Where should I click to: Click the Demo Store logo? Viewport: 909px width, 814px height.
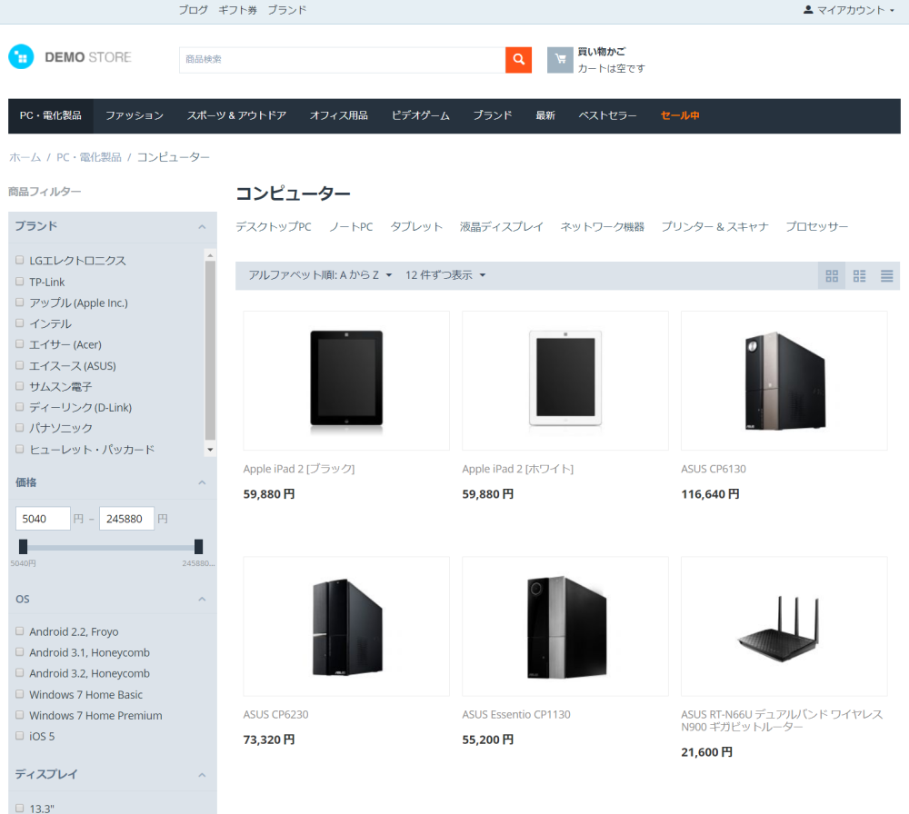point(70,56)
